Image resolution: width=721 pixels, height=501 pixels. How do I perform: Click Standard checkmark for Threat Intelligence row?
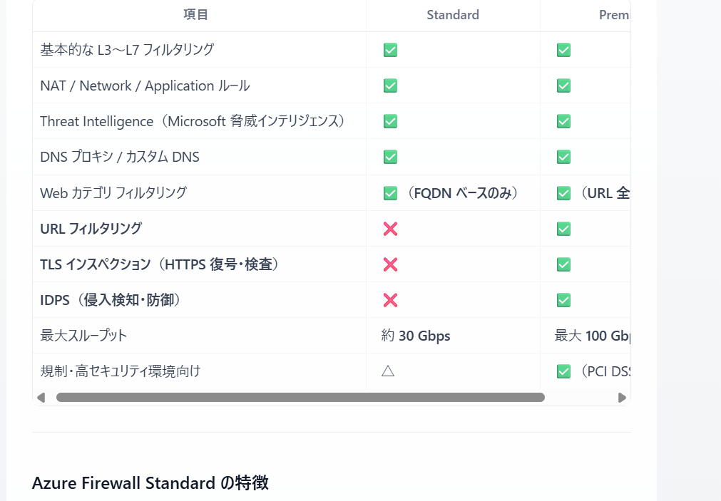click(390, 121)
